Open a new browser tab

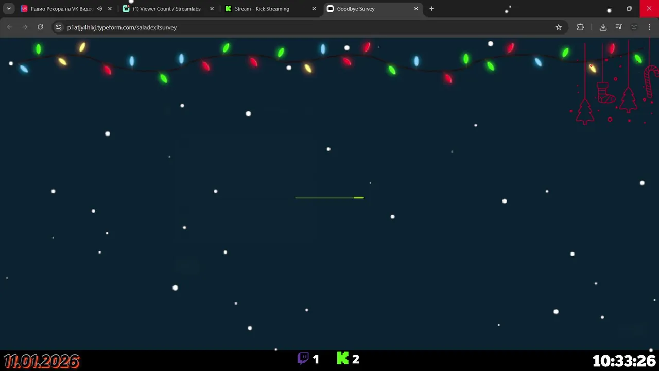pyautogui.click(x=431, y=9)
